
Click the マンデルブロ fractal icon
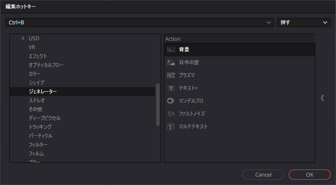[171, 101]
